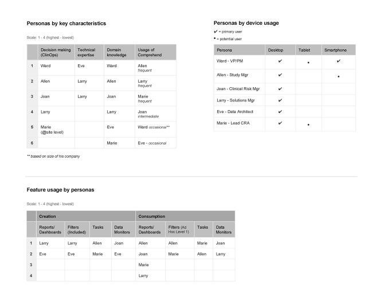Click the primary user checkmark in the legend
384x305 pixels.
pos(215,32)
